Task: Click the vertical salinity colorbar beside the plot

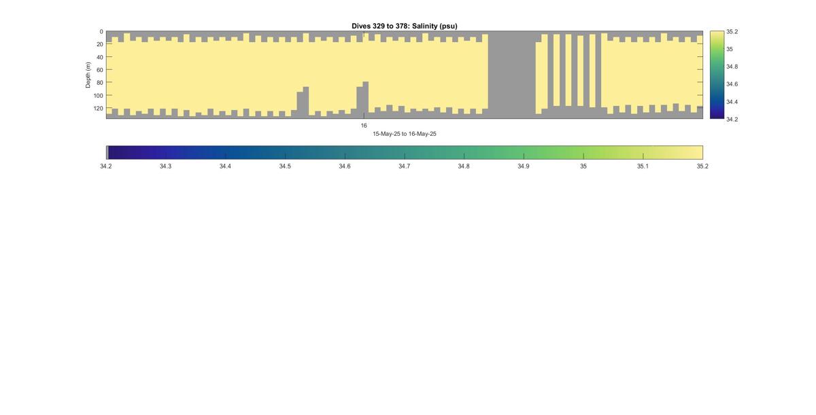Action: [717, 75]
